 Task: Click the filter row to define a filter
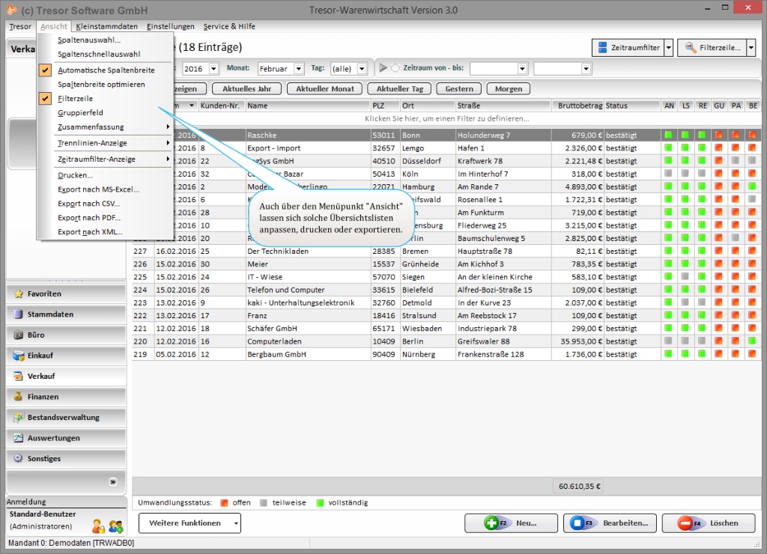[446, 119]
